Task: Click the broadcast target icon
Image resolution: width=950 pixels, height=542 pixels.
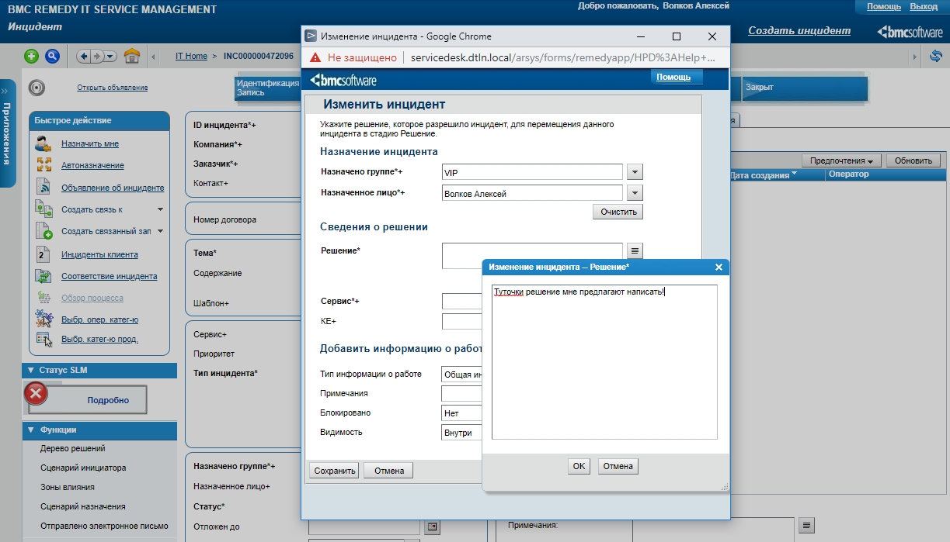Action: 35,87
